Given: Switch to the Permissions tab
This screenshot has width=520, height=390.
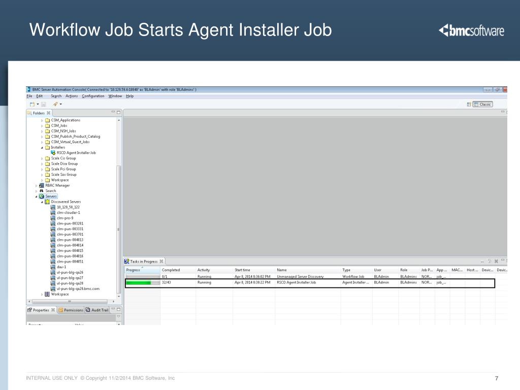Looking at the screenshot, I should (71, 310).
